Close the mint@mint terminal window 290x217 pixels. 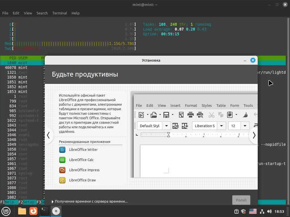[285, 5]
